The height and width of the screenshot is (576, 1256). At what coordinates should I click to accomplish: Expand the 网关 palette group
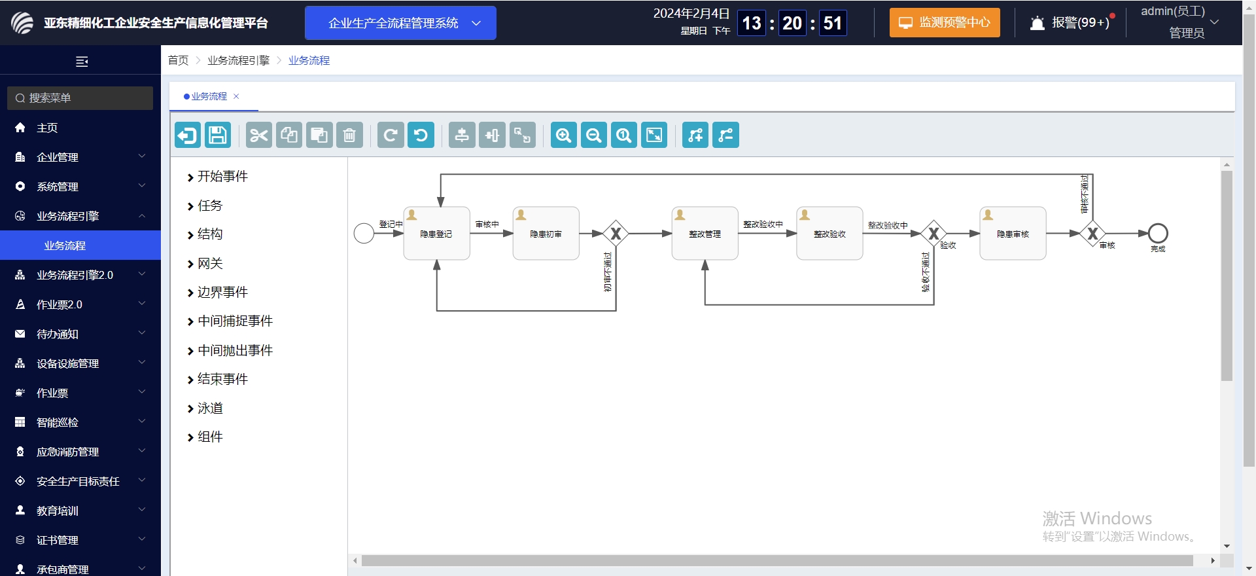point(205,264)
